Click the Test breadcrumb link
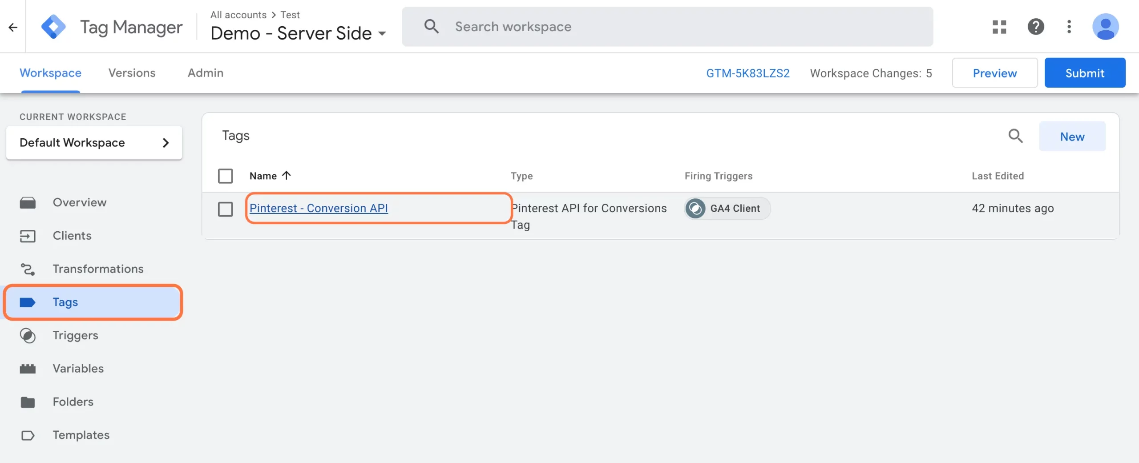The width and height of the screenshot is (1139, 463). pyautogui.click(x=290, y=15)
